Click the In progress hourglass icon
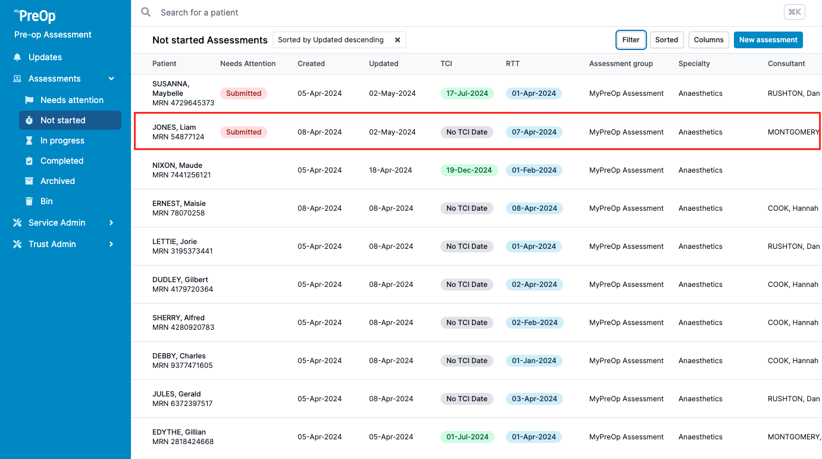Screen dimensions: 822x459 pos(29,140)
